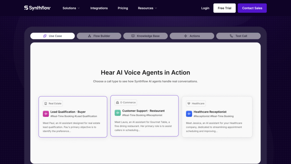Click the blue waveform icon for Healthcare Receptionist
The image size is (291, 164).
click(189, 114)
